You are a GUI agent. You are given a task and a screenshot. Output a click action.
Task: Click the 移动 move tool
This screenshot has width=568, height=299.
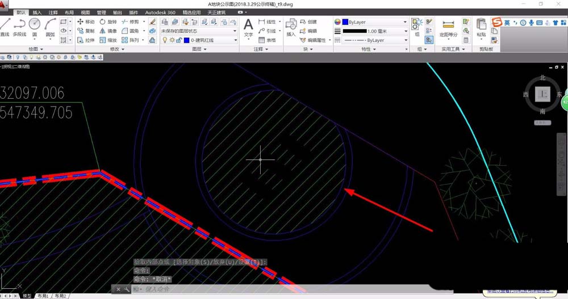(x=86, y=22)
